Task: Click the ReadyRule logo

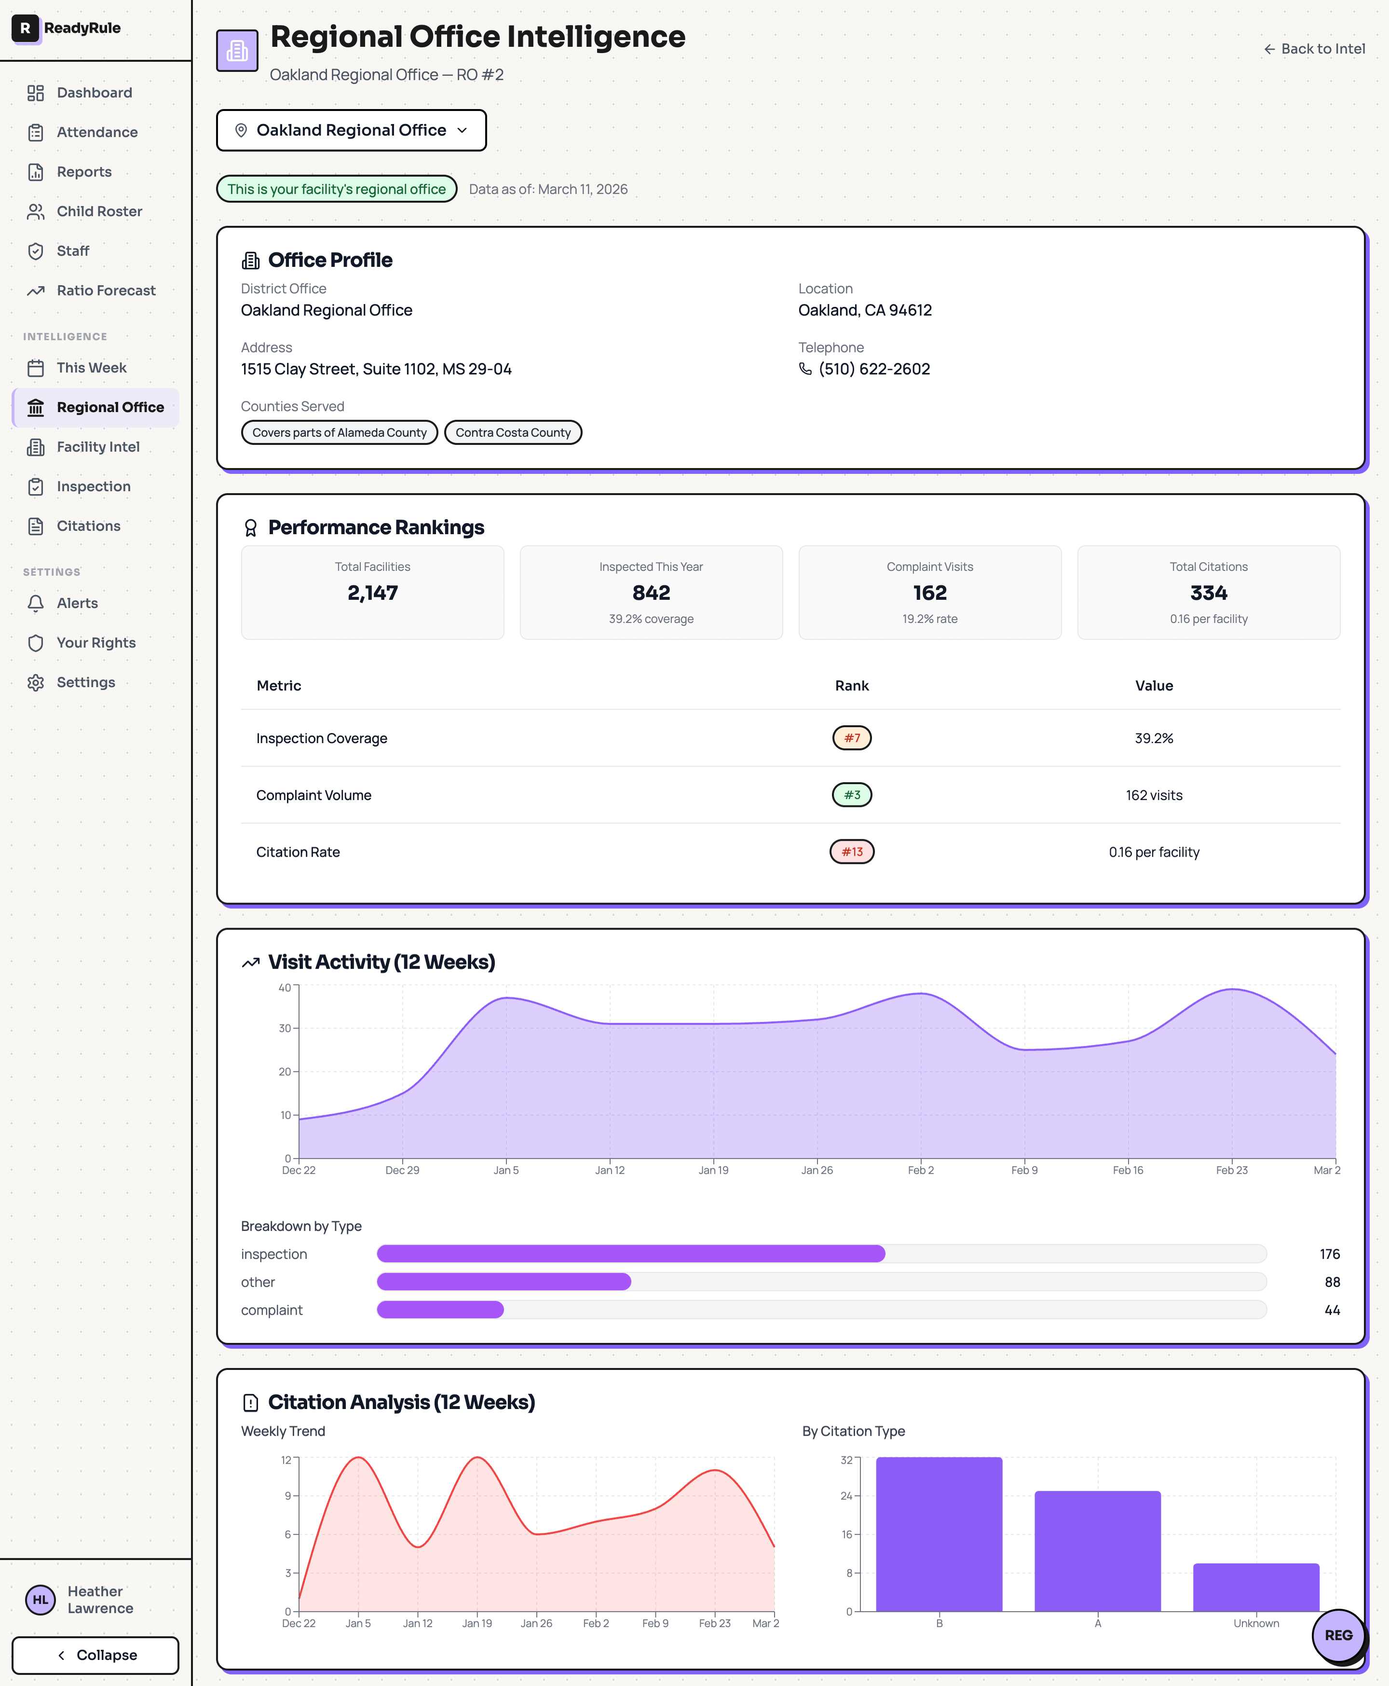Action: click(67, 28)
